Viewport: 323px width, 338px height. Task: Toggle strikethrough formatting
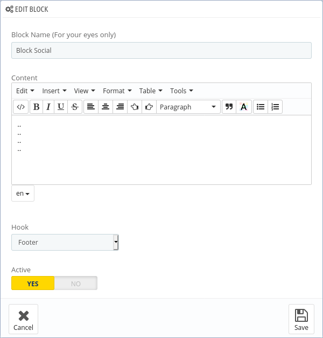click(x=75, y=107)
